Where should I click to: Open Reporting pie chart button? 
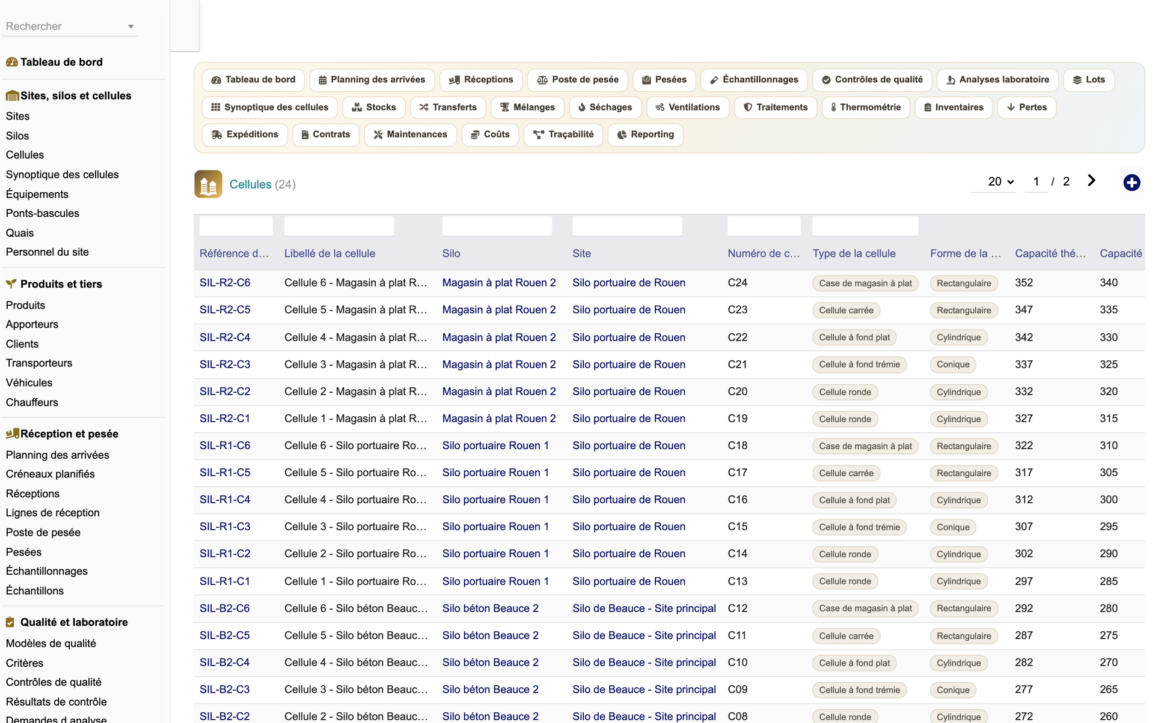[x=645, y=135]
